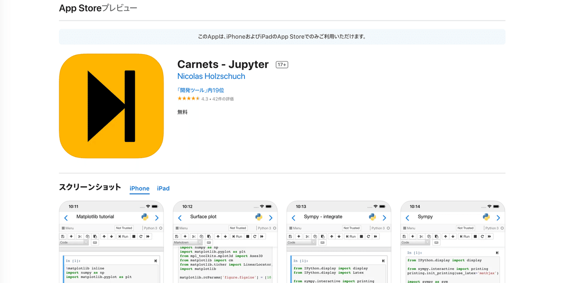
Task: Go forward in Surface plot screenshot
Action: (x=270, y=218)
